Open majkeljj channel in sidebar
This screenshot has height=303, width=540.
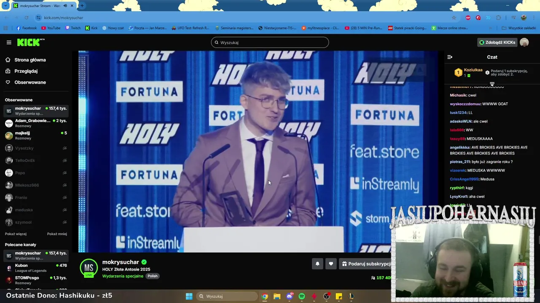tap(36, 136)
